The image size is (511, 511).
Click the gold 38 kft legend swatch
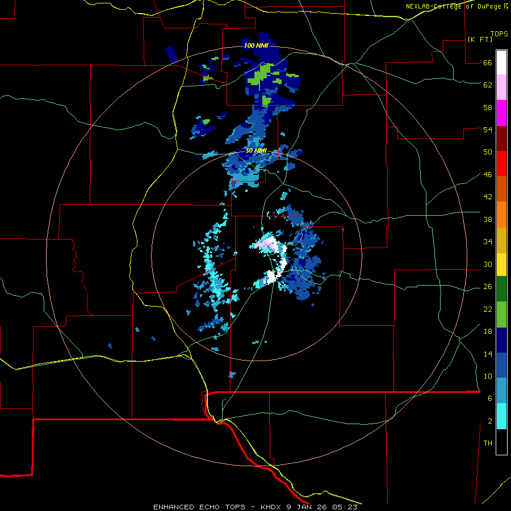point(501,240)
